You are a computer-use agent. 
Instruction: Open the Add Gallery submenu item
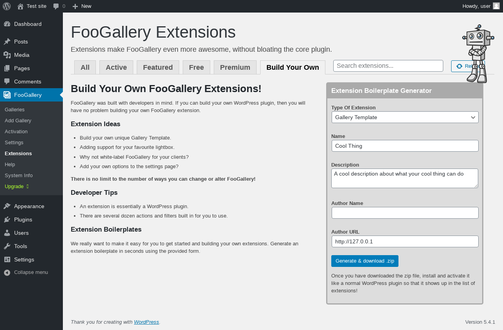click(x=18, y=120)
